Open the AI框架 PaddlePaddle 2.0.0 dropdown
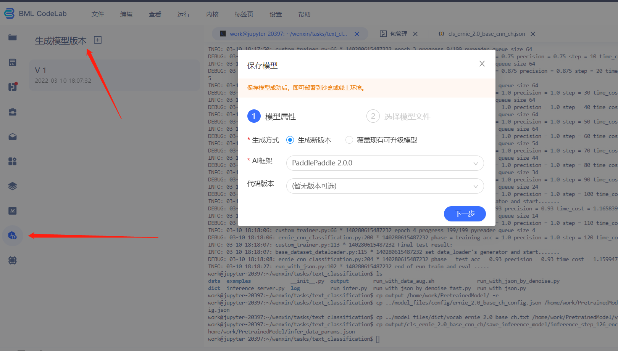 tap(385, 163)
